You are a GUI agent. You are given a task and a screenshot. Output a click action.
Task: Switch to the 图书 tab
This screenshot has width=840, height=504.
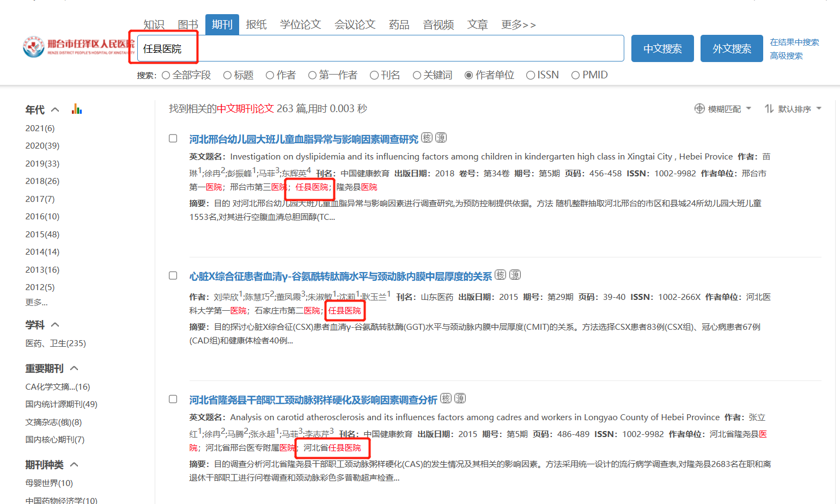click(188, 24)
